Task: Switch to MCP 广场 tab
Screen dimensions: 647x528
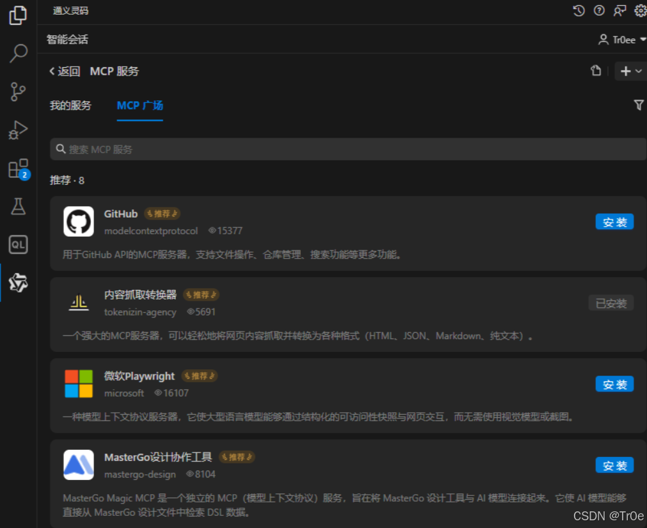Action: [x=140, y=106]
